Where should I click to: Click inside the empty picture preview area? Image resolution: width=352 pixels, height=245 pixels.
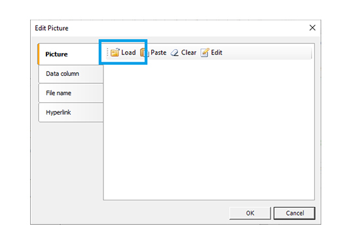coord(209,130)
